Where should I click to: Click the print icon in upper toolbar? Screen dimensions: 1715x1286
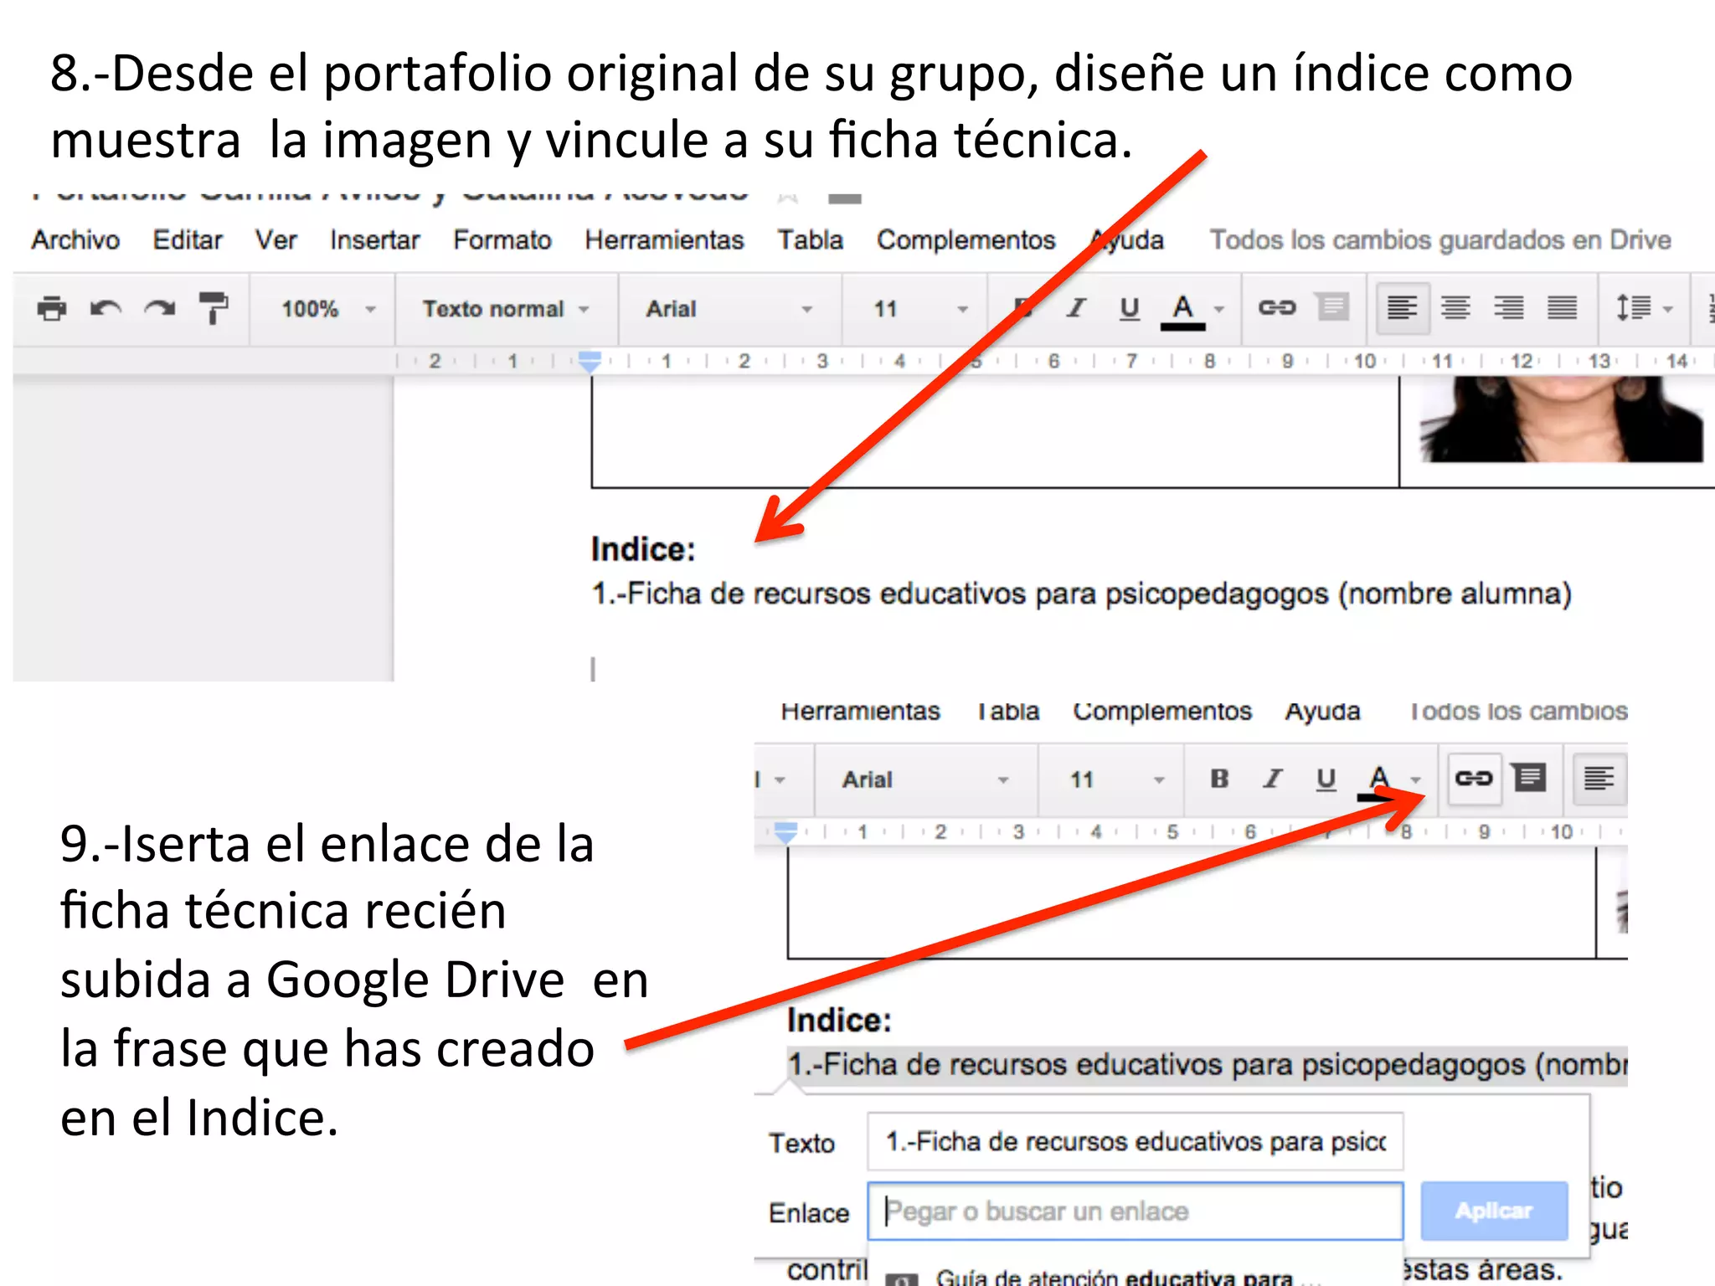point(52,308)
